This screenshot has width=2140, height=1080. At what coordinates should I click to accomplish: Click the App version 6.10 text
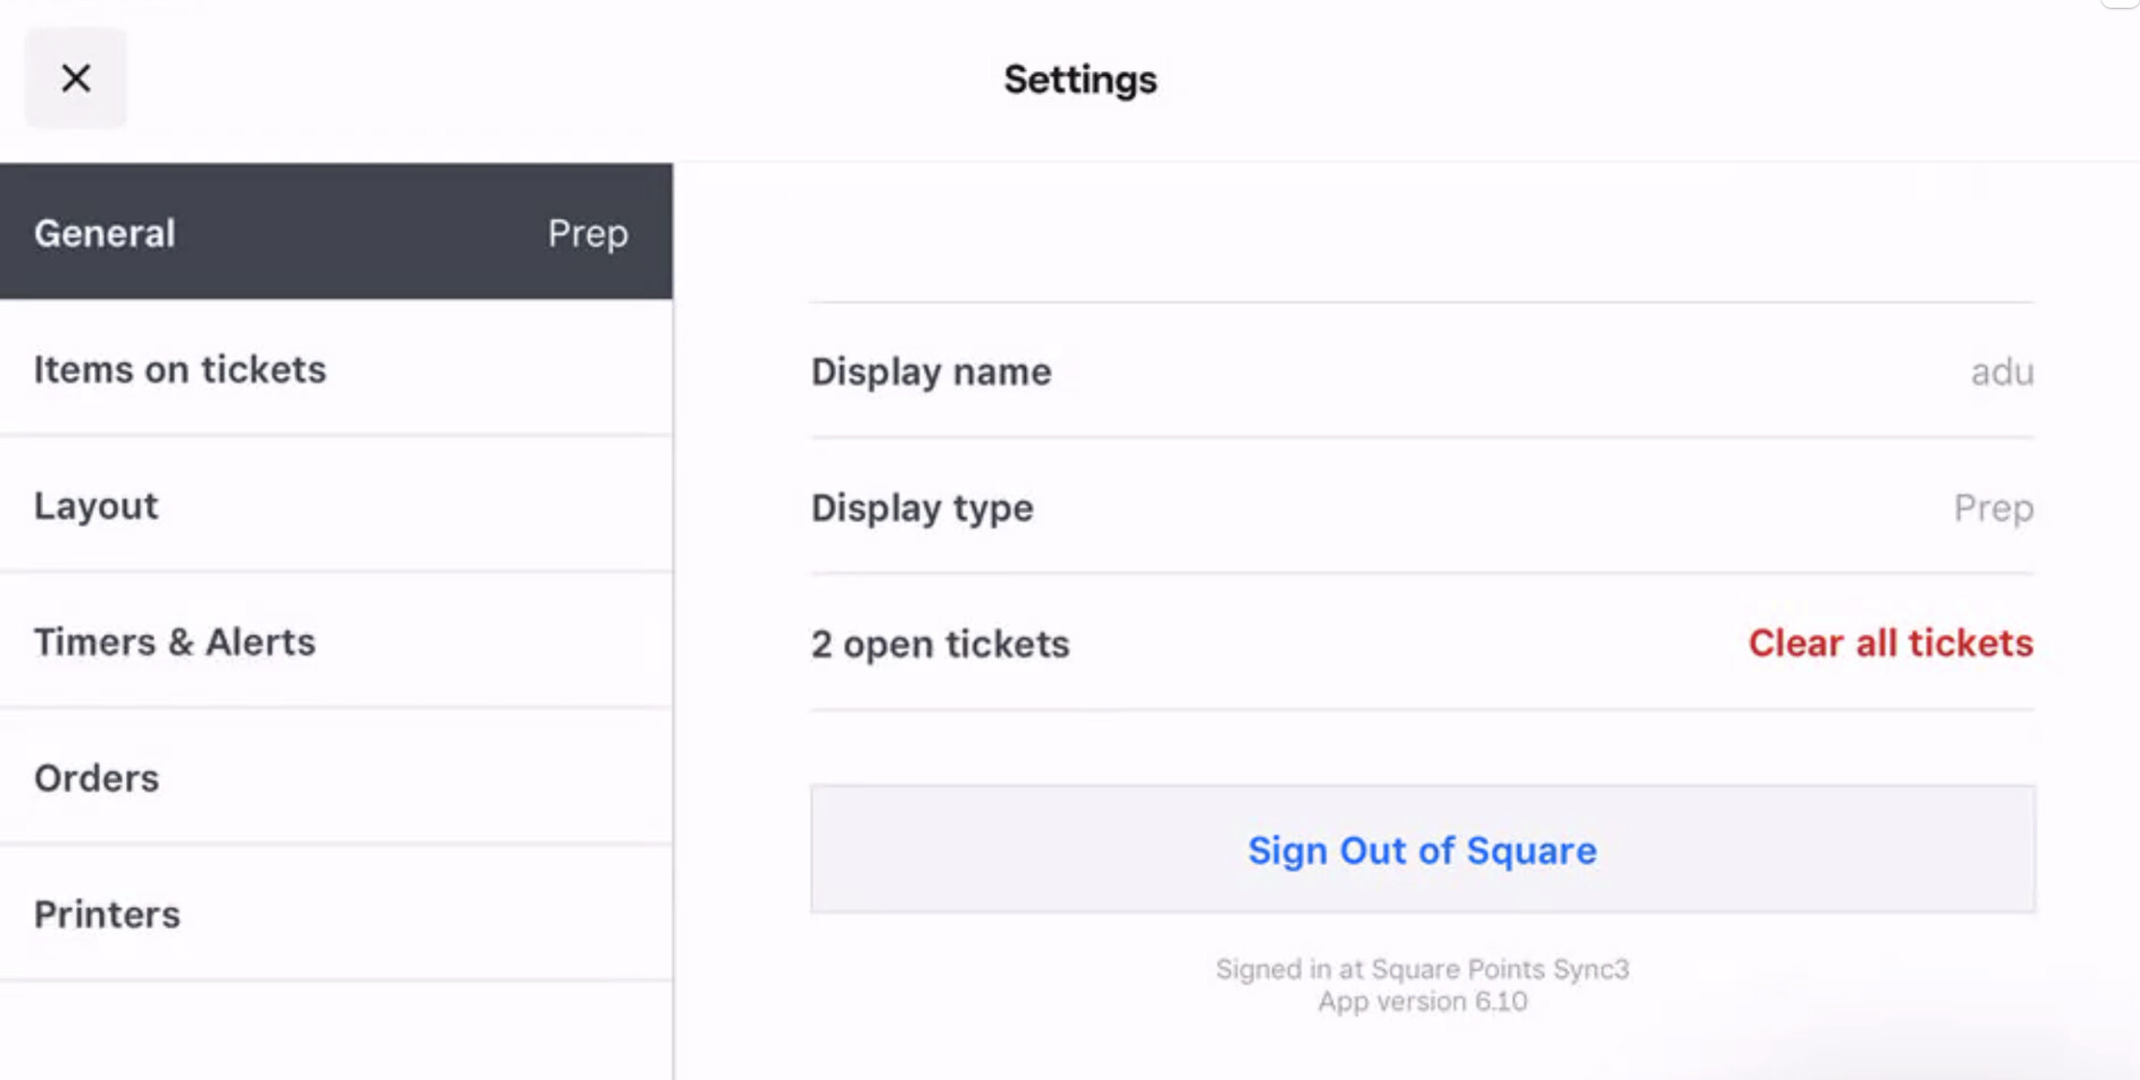(x=1422, y=1001)
